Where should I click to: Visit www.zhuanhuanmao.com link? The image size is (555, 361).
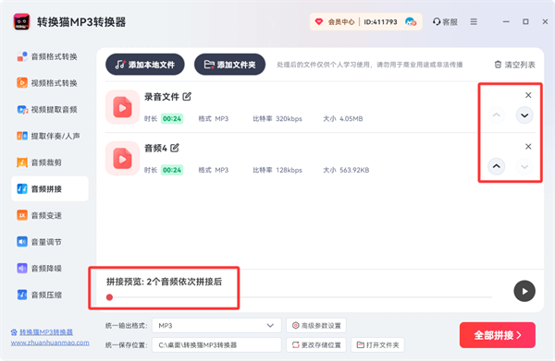point(50,343)
